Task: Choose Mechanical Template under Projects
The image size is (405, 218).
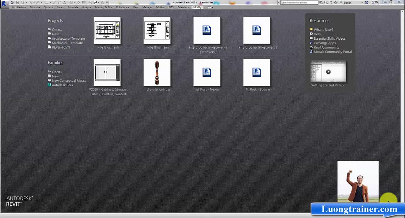Action: coord(67,43)
